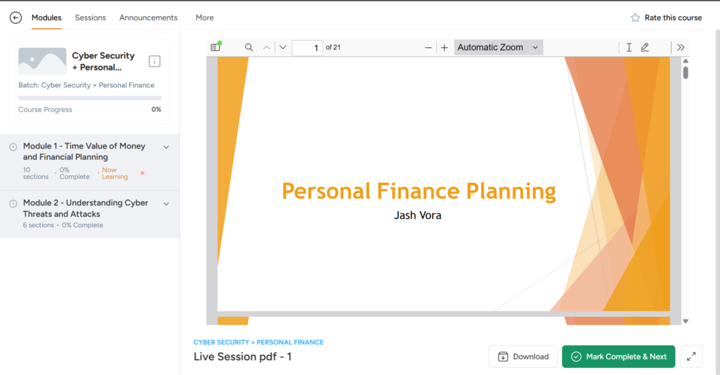Viewport: 720px width, 375px height.
Task: Open the PDF tools overflow menu
Action: [680, 47]
